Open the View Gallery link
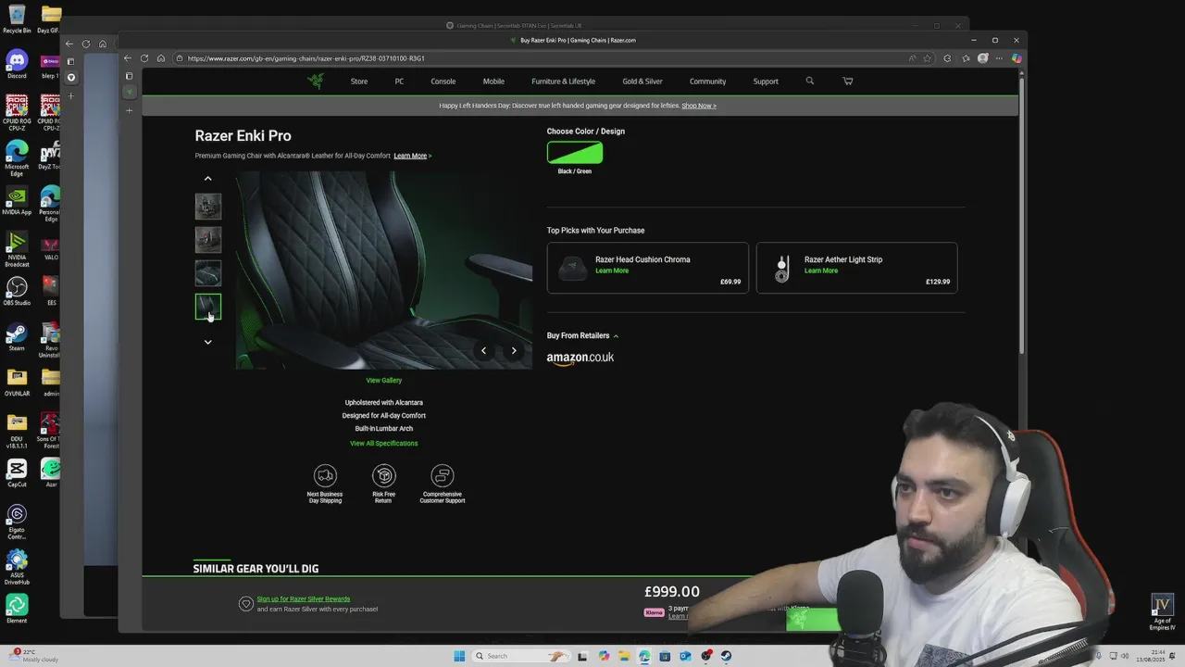The image size is (1185, 667). [383, 380]
